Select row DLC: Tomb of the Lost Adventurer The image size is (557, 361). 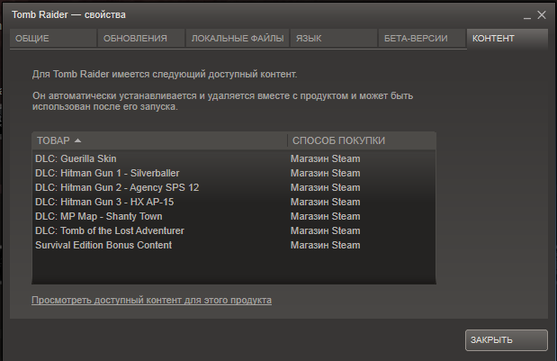point(234,230)
